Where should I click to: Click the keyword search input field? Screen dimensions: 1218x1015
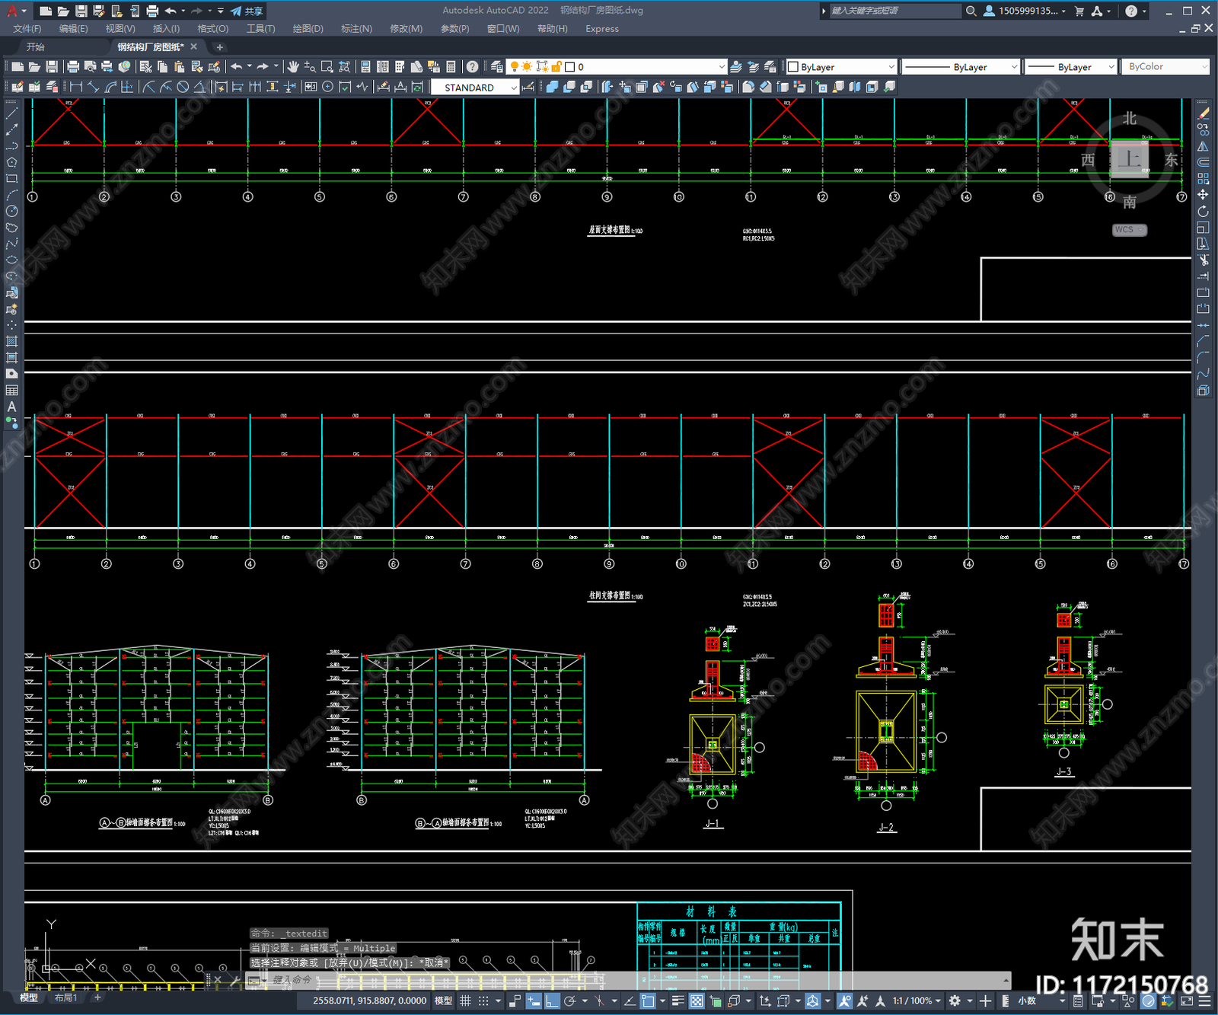pyautogui.click(x=895, y=11)
